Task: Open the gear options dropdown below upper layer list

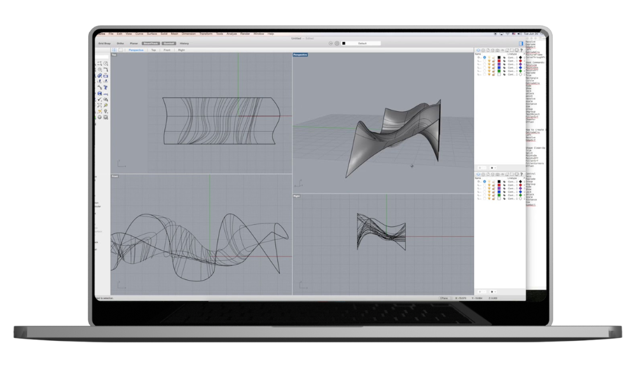Action: [494, 168]
